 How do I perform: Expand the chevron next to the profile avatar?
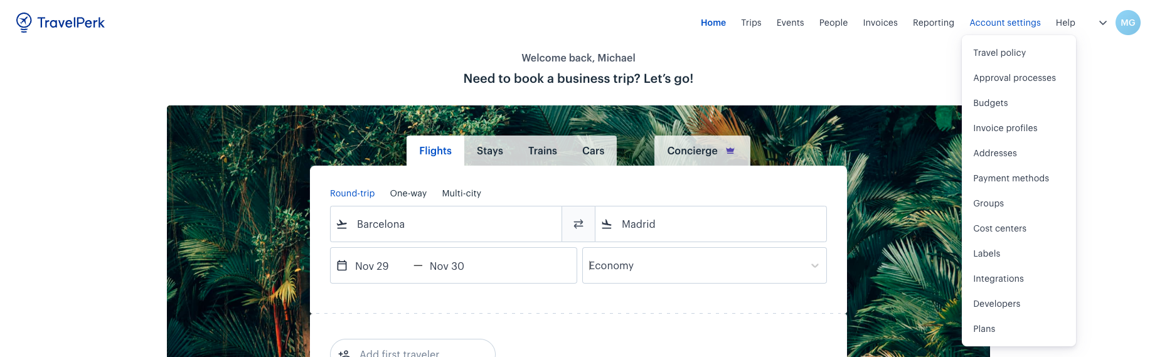pyautogui.click(x=1103, y=23)
